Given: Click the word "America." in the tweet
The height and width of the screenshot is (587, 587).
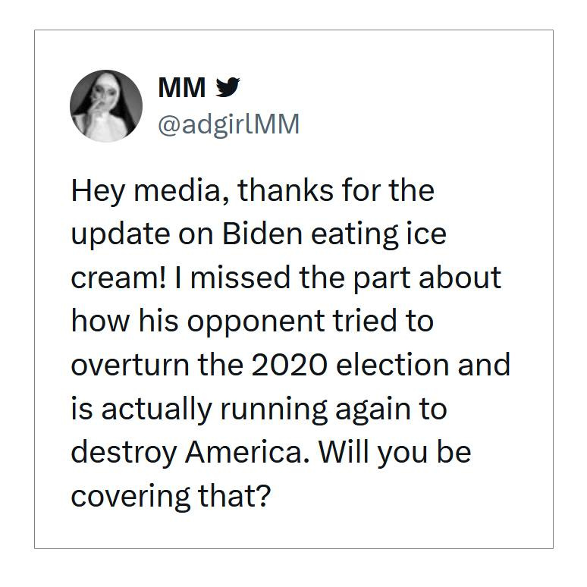Looking at the screenshot, I should pos(247,452).
